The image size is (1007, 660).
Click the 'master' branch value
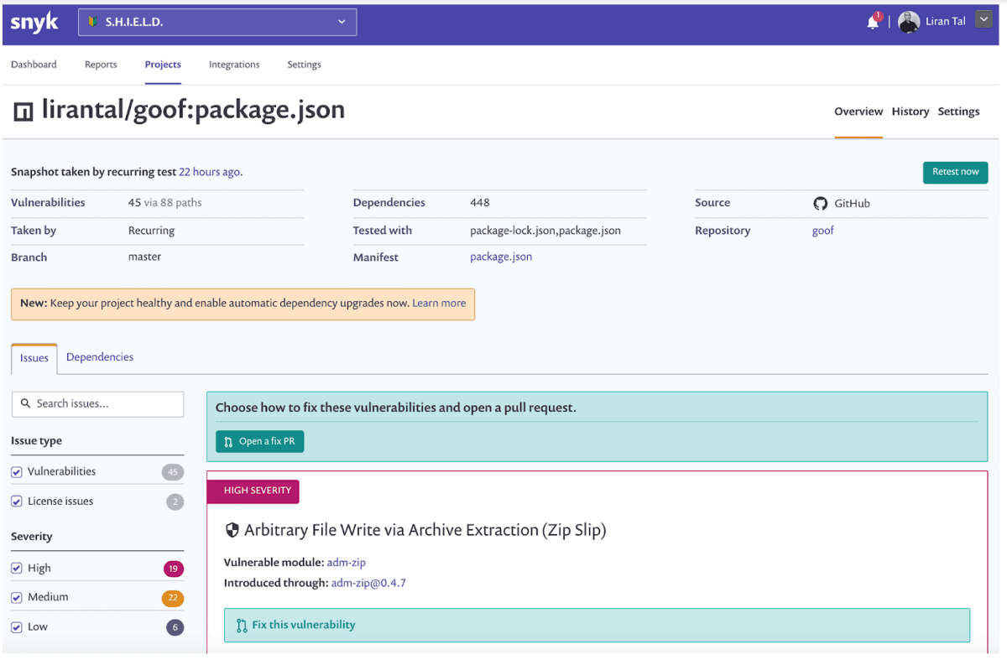click(144, 257)
